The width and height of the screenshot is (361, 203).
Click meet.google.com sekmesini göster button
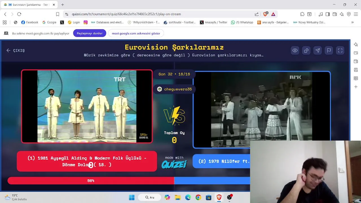point(136,33)
